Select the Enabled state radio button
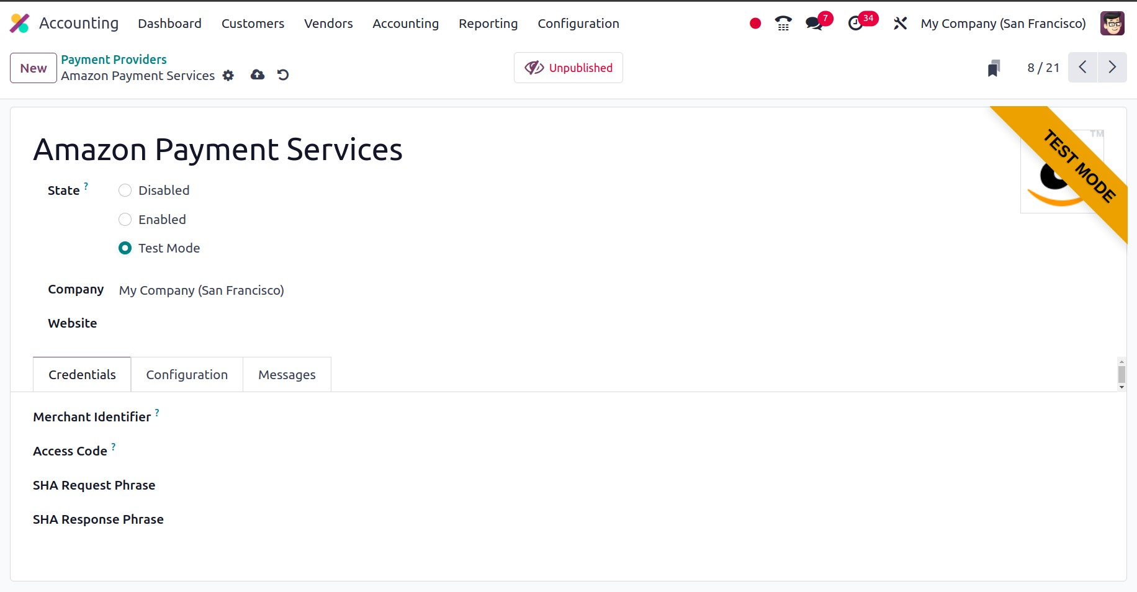Screen dimensions: 1137x592 coord(125,220)
